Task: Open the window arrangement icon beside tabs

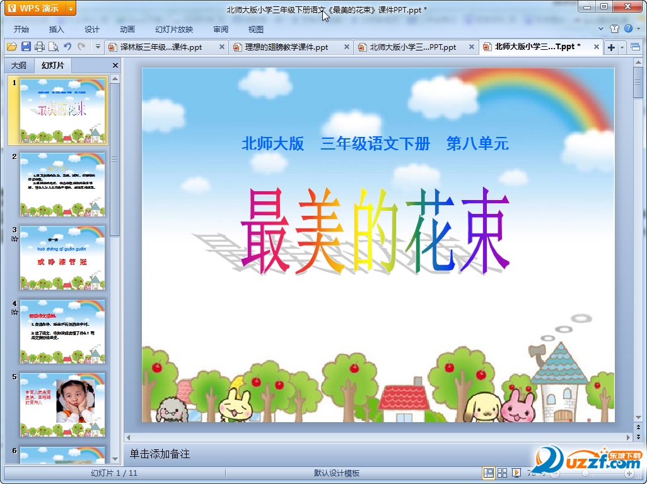Action: coord(636,47)
